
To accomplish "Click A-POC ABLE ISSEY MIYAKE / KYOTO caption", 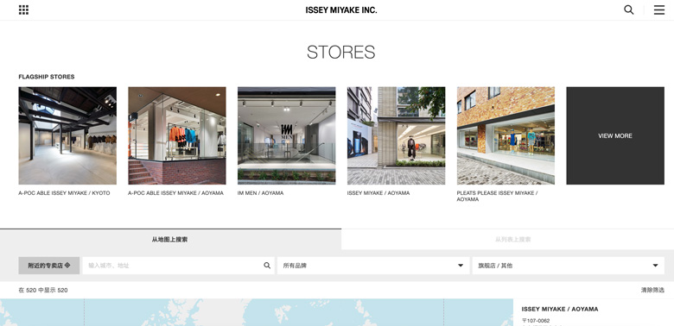I will pyautogui.click(x=64, y=193).
